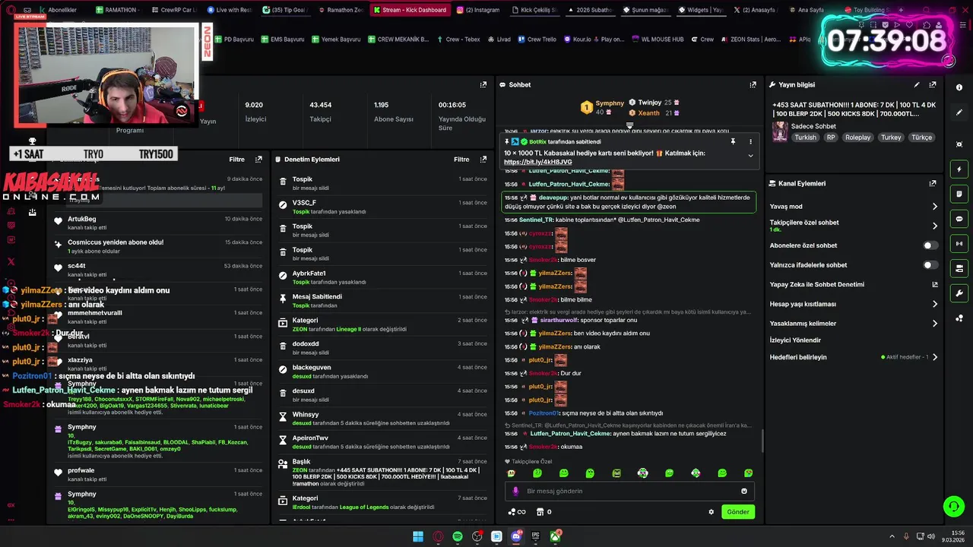973x547 pixels.
Task: Click the note icon in right sidebar
Action: point(959,194)
